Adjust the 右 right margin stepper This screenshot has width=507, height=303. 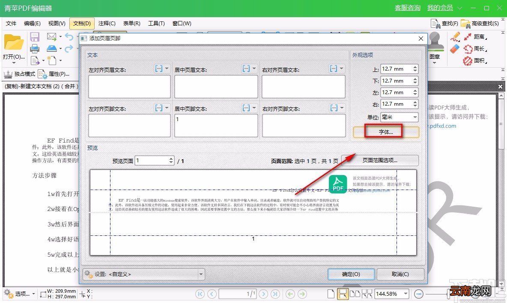coord(415,104)
